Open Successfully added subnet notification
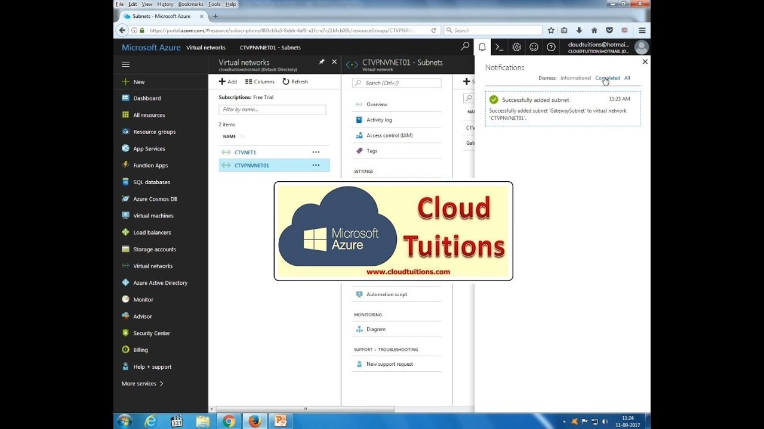 [563, 108]
